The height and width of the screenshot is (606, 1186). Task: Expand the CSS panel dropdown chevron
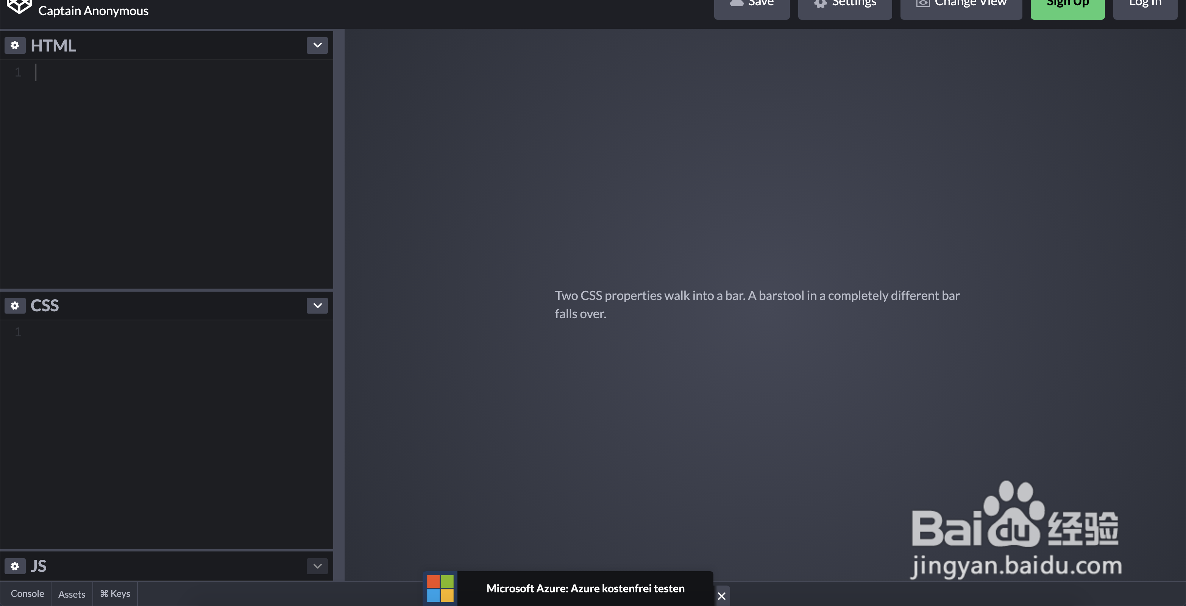[317, 305]
